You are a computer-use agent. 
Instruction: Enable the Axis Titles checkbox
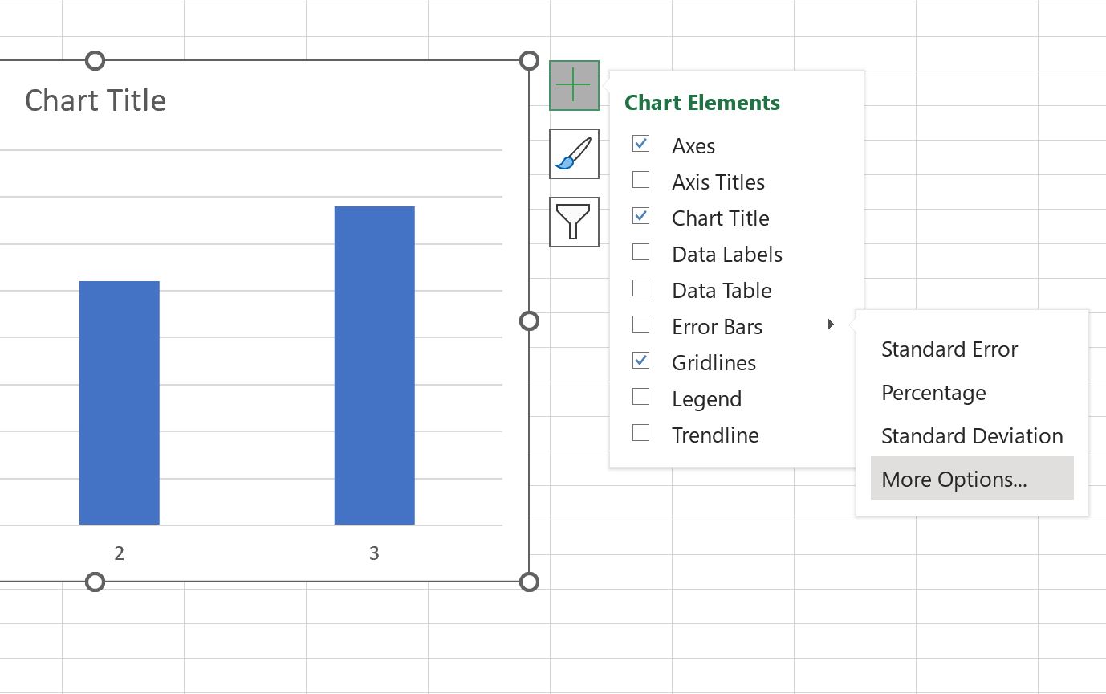click(640, 180)
